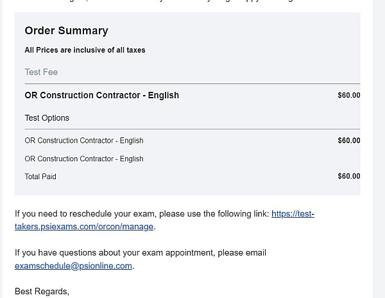Select the Test Fee label
385x298 pixels.
point(41,72)
